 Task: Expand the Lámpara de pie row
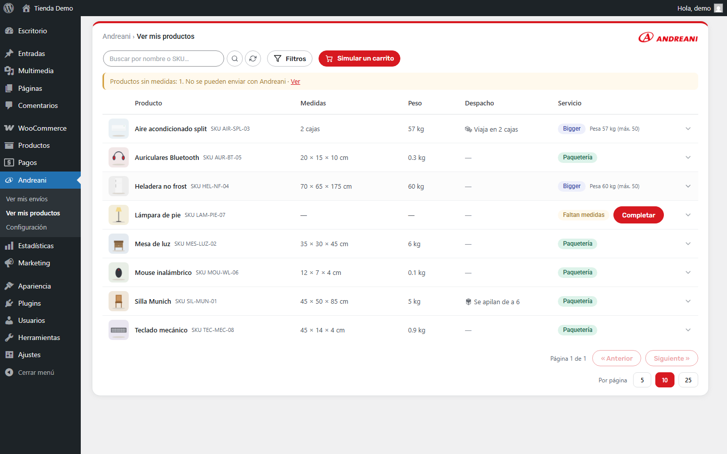pyautogui.click(x=688, y=215)
